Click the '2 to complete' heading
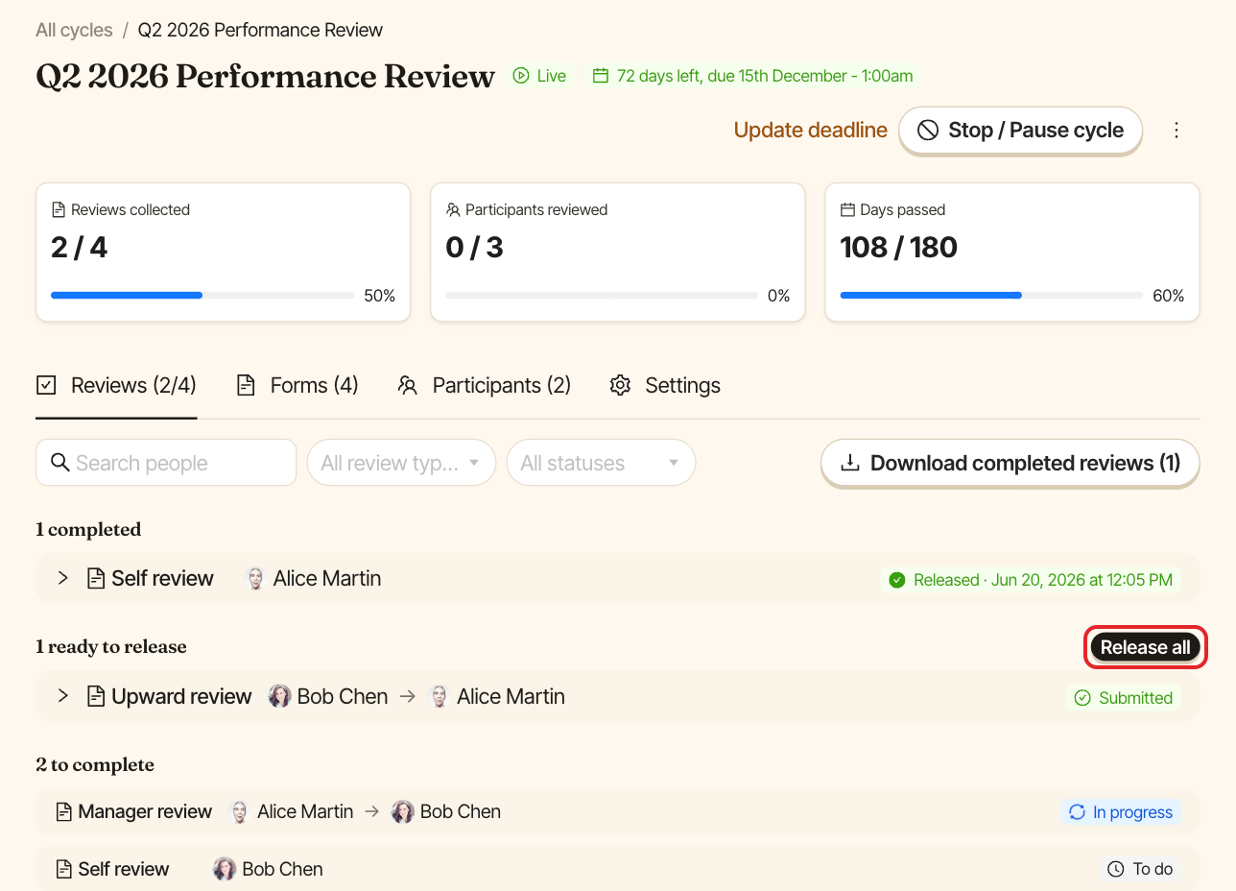The width and height of the screenshot is (1236, 891). [x=95, y=765]
